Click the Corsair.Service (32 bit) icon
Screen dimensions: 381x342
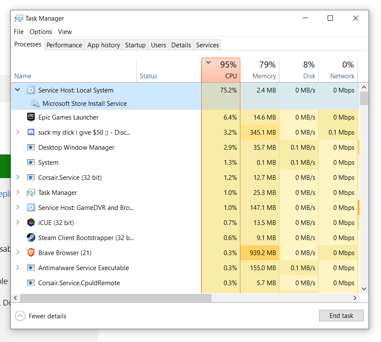click(x=31, y=177)
